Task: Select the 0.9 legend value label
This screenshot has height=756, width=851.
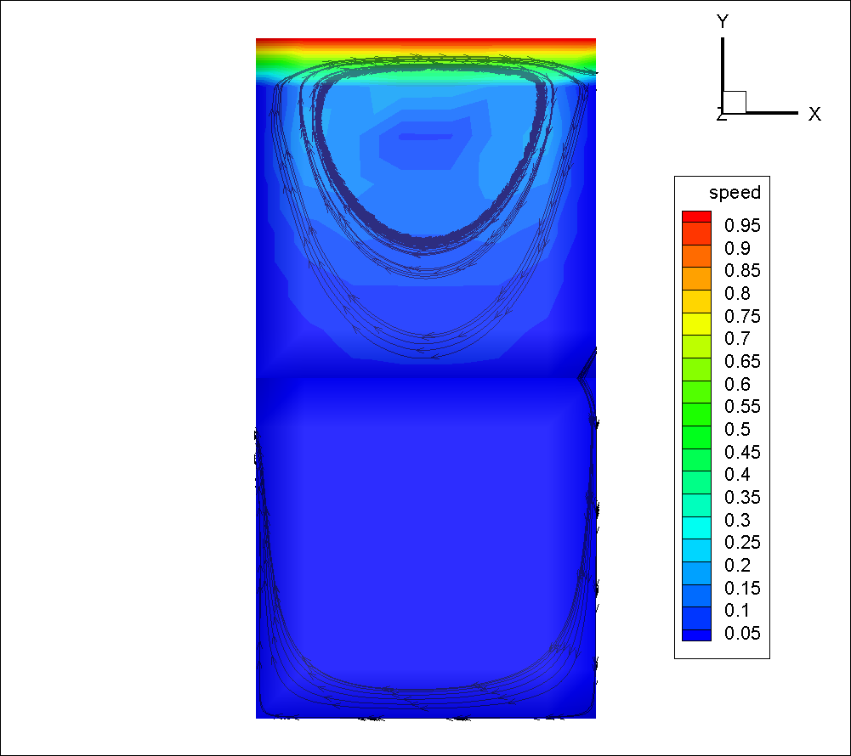Action: tap(737, 248)
